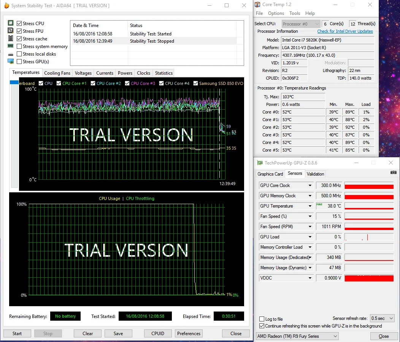Open the VDDC sensor dropdown
This screenshot has height=342, width=400.
pos(310,278)
